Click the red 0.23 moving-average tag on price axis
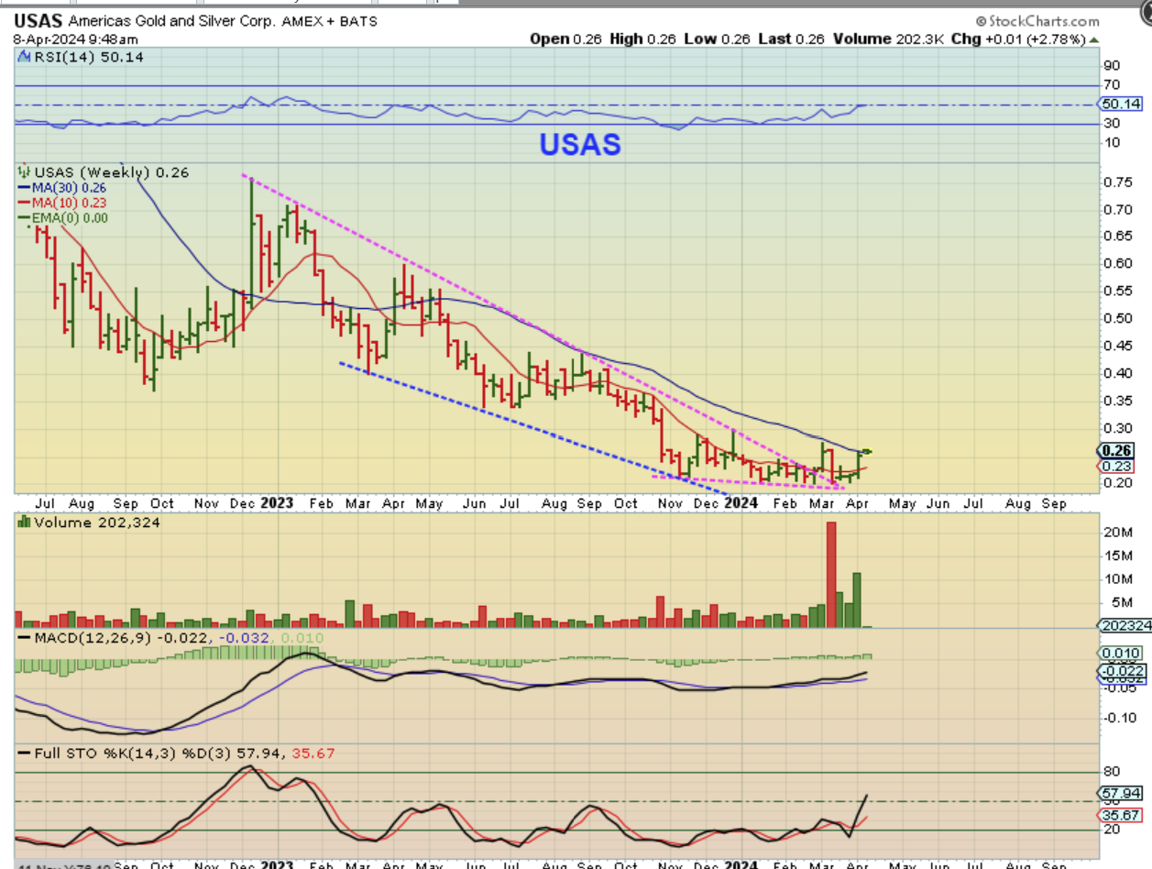Viewport: 1152px width, 869px height. click(x=1115, y=466)
